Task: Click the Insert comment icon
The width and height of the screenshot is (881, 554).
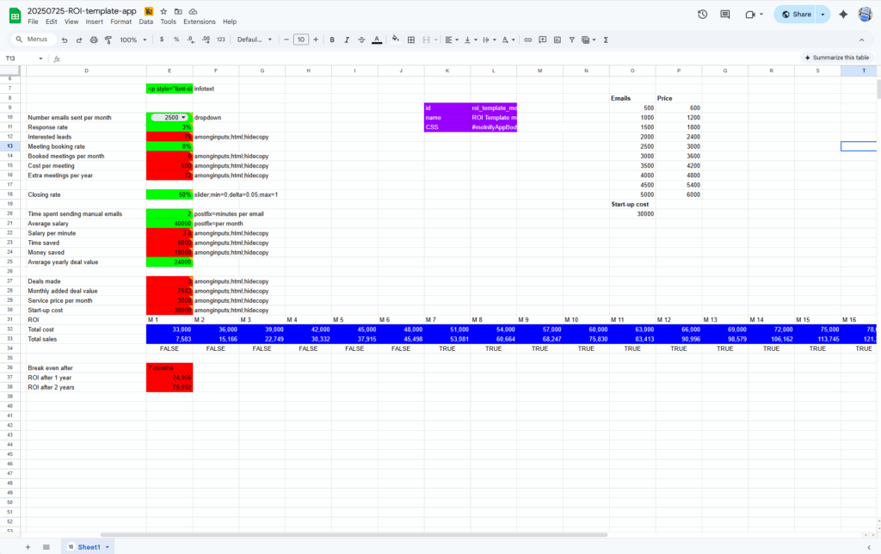Action: [543, 40]
